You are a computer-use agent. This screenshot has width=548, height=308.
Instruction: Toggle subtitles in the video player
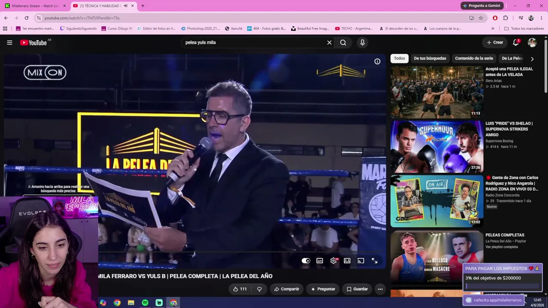319,261
